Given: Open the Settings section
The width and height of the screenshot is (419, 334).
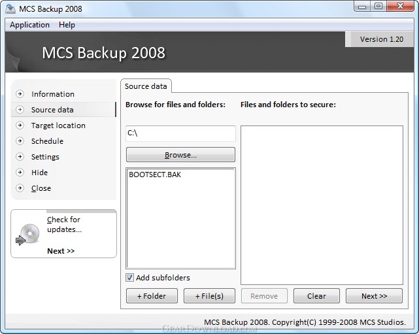Looking at the screenshot, I should pos(45,157).
